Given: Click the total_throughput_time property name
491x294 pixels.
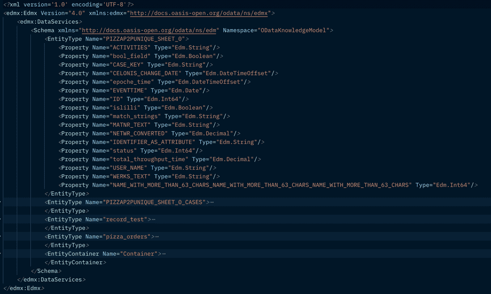Looking at the screenshot, I should (148, 160).
